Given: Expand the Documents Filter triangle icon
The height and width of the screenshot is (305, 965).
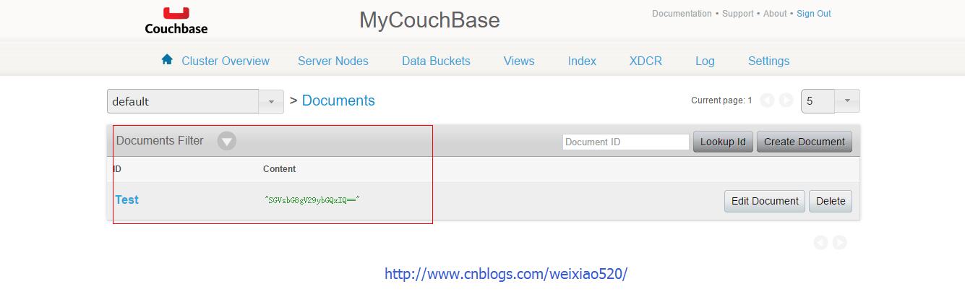Looking at the screenshot, I should (x=227, y=141).
